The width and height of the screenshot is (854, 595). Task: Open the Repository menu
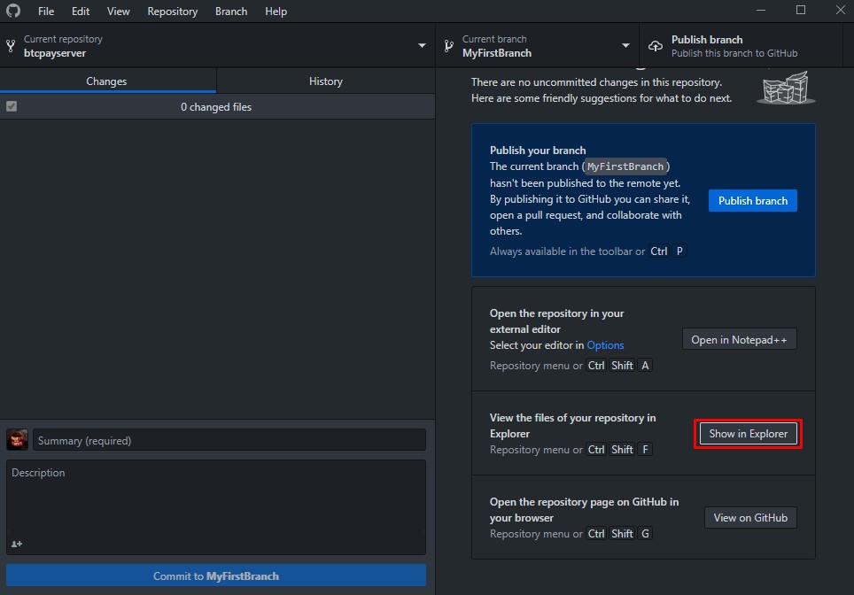click(173, 12)
